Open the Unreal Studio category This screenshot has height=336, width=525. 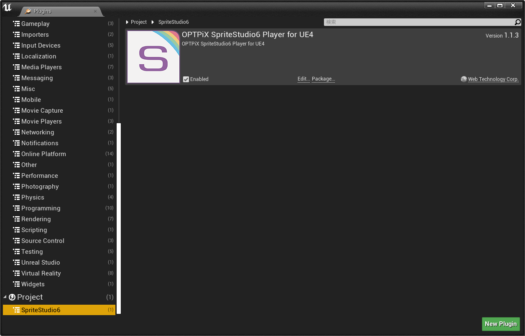[x=59, y=263]
